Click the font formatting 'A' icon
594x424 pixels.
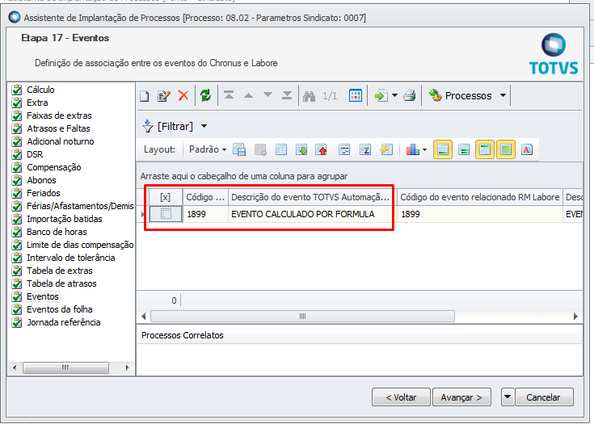(527, 150)
